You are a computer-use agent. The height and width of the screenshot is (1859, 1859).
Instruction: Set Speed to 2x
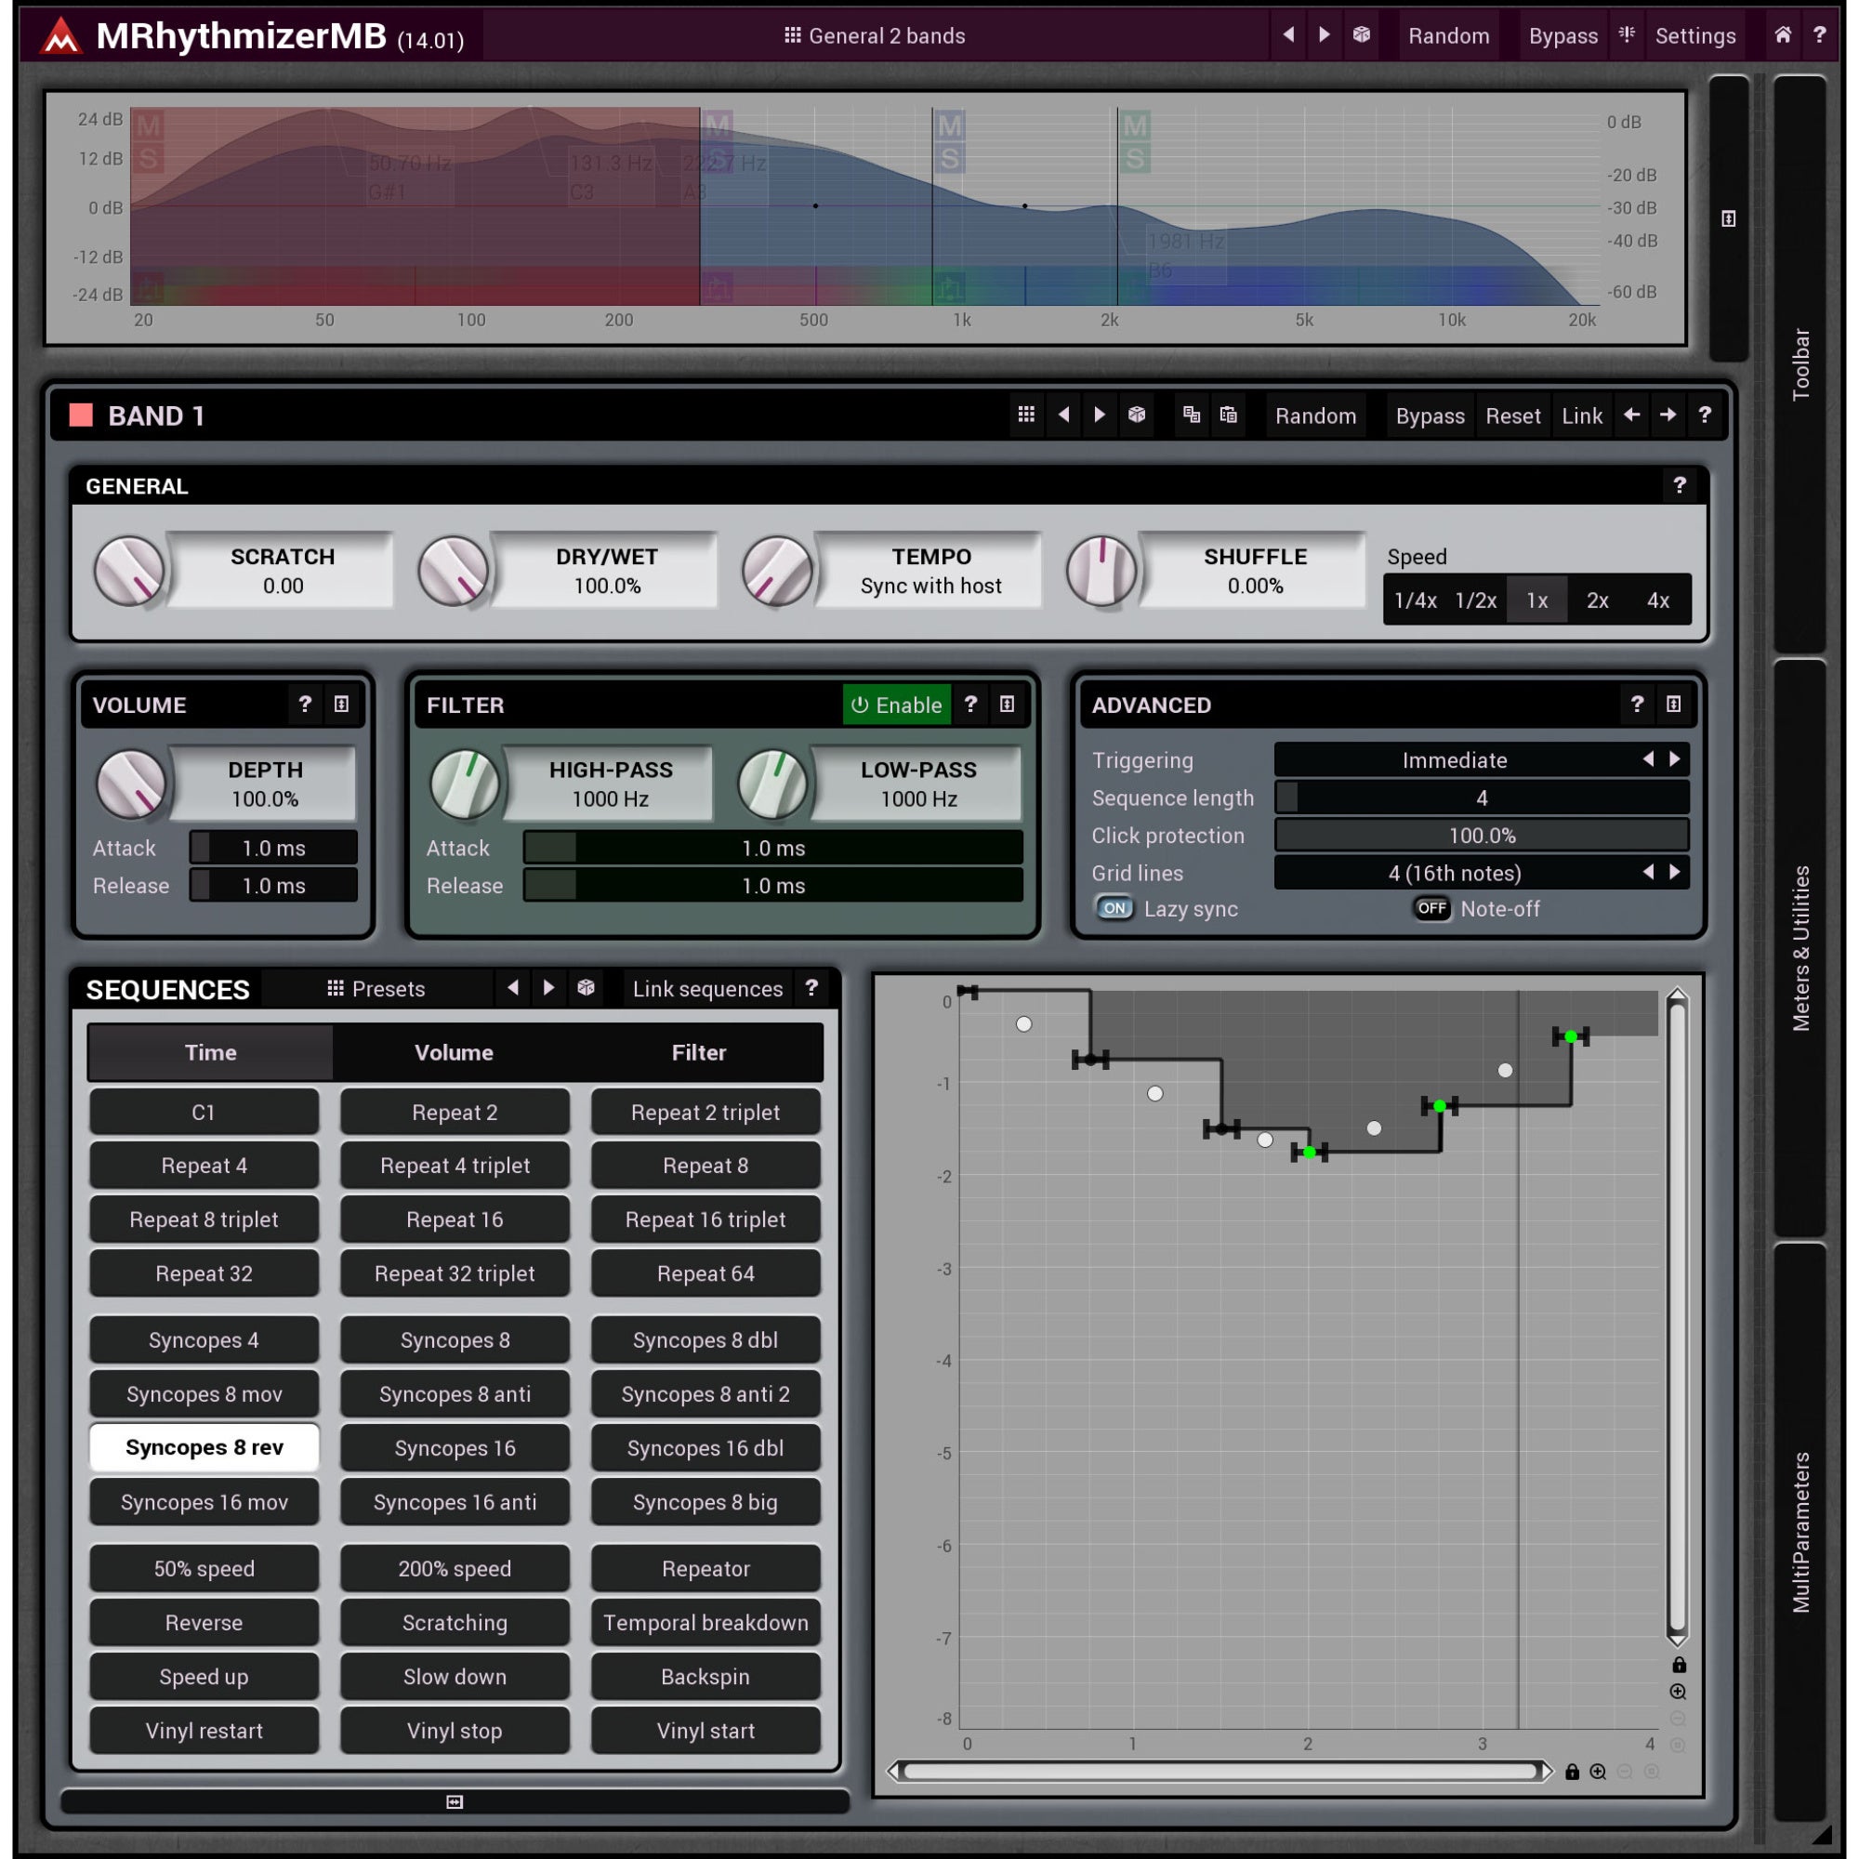tap(1597, 600)
